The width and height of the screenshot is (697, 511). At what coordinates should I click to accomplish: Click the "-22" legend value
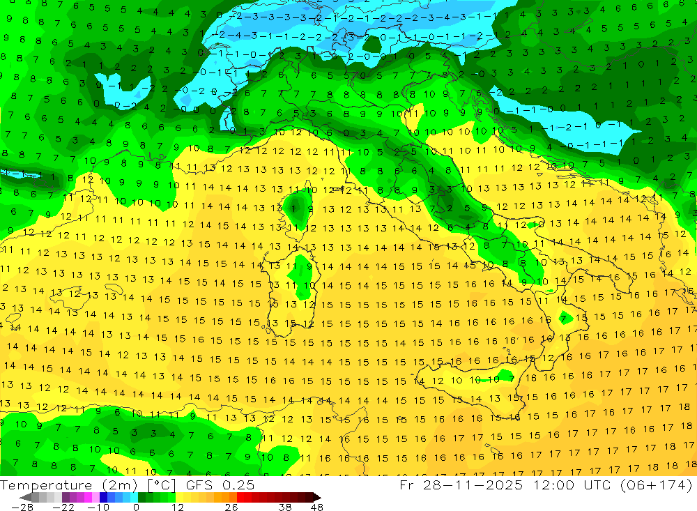pyautogui.click(x=63, y=508)
